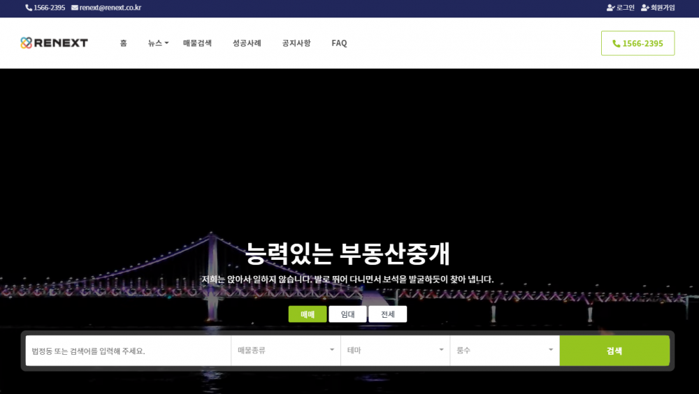Open the 공지사항 menu item
Screen dimensions: 699x394
point(296,43)
